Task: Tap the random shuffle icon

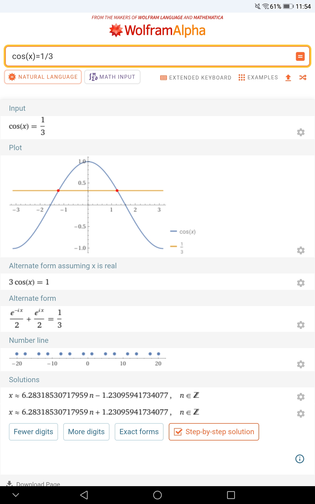Action: [303, 77]
